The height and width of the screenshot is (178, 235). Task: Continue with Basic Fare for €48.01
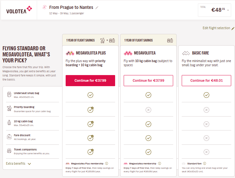coord(206,80)
